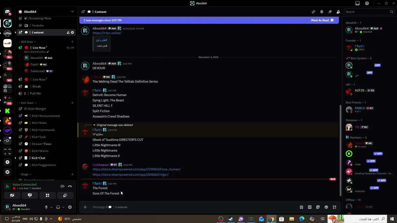Open PABLO member in Best Friends list
This screenshot has height=223, width=397.
pyautogui.click(x=369, y=110)
